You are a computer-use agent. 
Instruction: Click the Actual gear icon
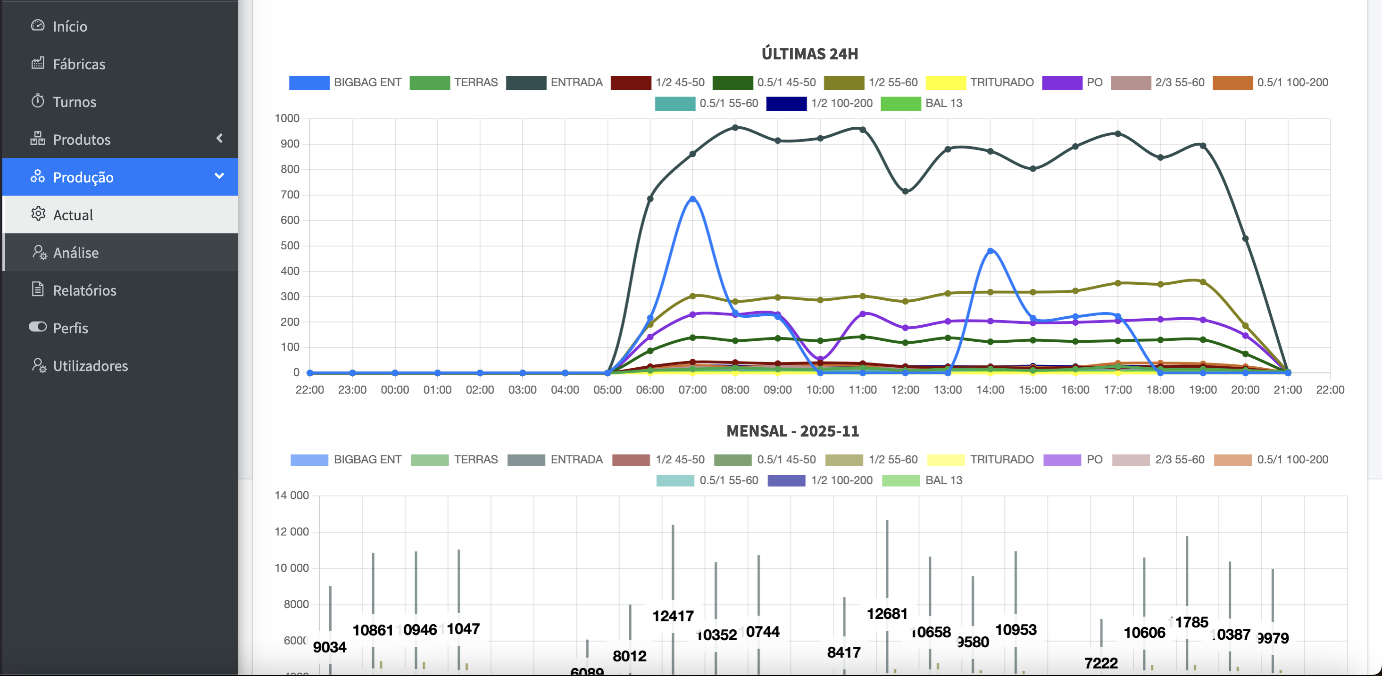38,214
